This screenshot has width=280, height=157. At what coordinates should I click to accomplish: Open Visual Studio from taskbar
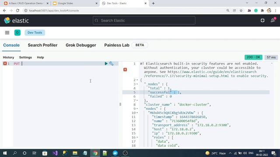55,153
